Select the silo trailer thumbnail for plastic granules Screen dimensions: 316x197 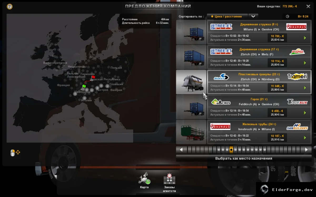click(191, 82)
